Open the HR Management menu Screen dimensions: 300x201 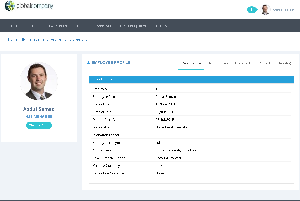click(133, 26)
